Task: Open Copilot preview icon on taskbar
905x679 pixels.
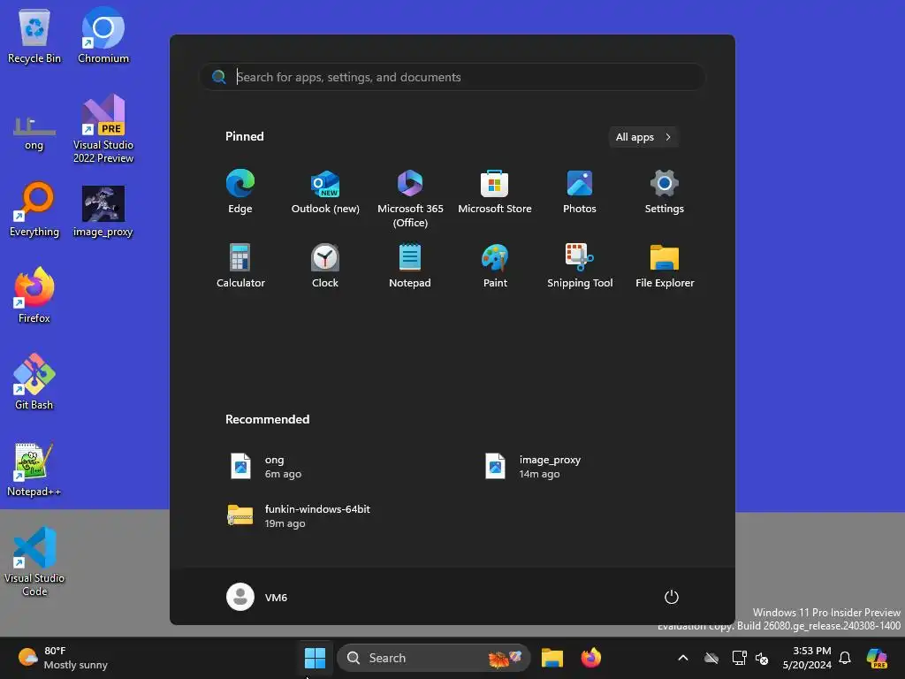Action: coord(877,658)
